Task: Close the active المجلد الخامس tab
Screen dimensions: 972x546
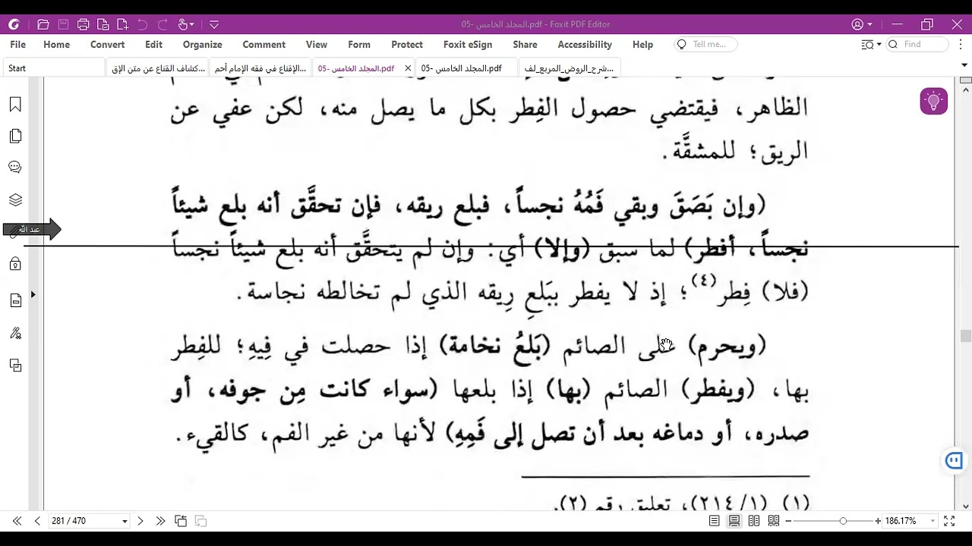Action: pyautogui.click(x=408, y=68)
